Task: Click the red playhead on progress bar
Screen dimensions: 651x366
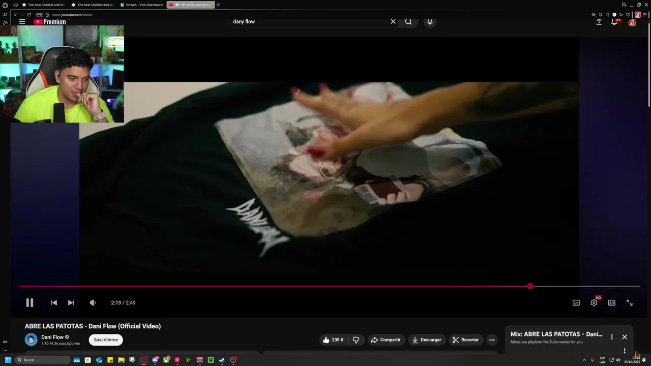Action: click(530, 287)
